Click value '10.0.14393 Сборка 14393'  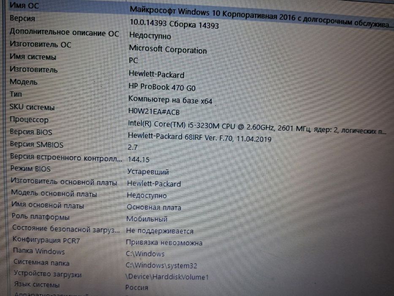[174, 24]
